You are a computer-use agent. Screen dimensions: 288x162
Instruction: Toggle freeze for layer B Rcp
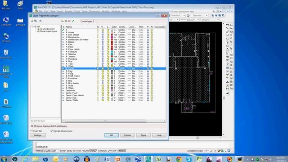(103, 81)
